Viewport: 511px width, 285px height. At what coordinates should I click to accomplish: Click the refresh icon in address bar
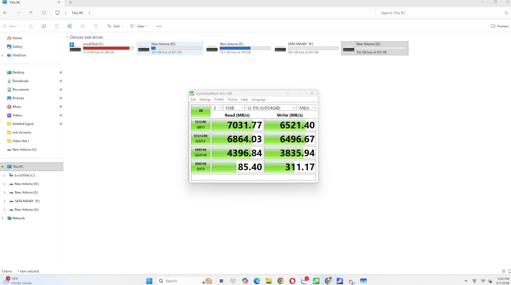point(44,13)
